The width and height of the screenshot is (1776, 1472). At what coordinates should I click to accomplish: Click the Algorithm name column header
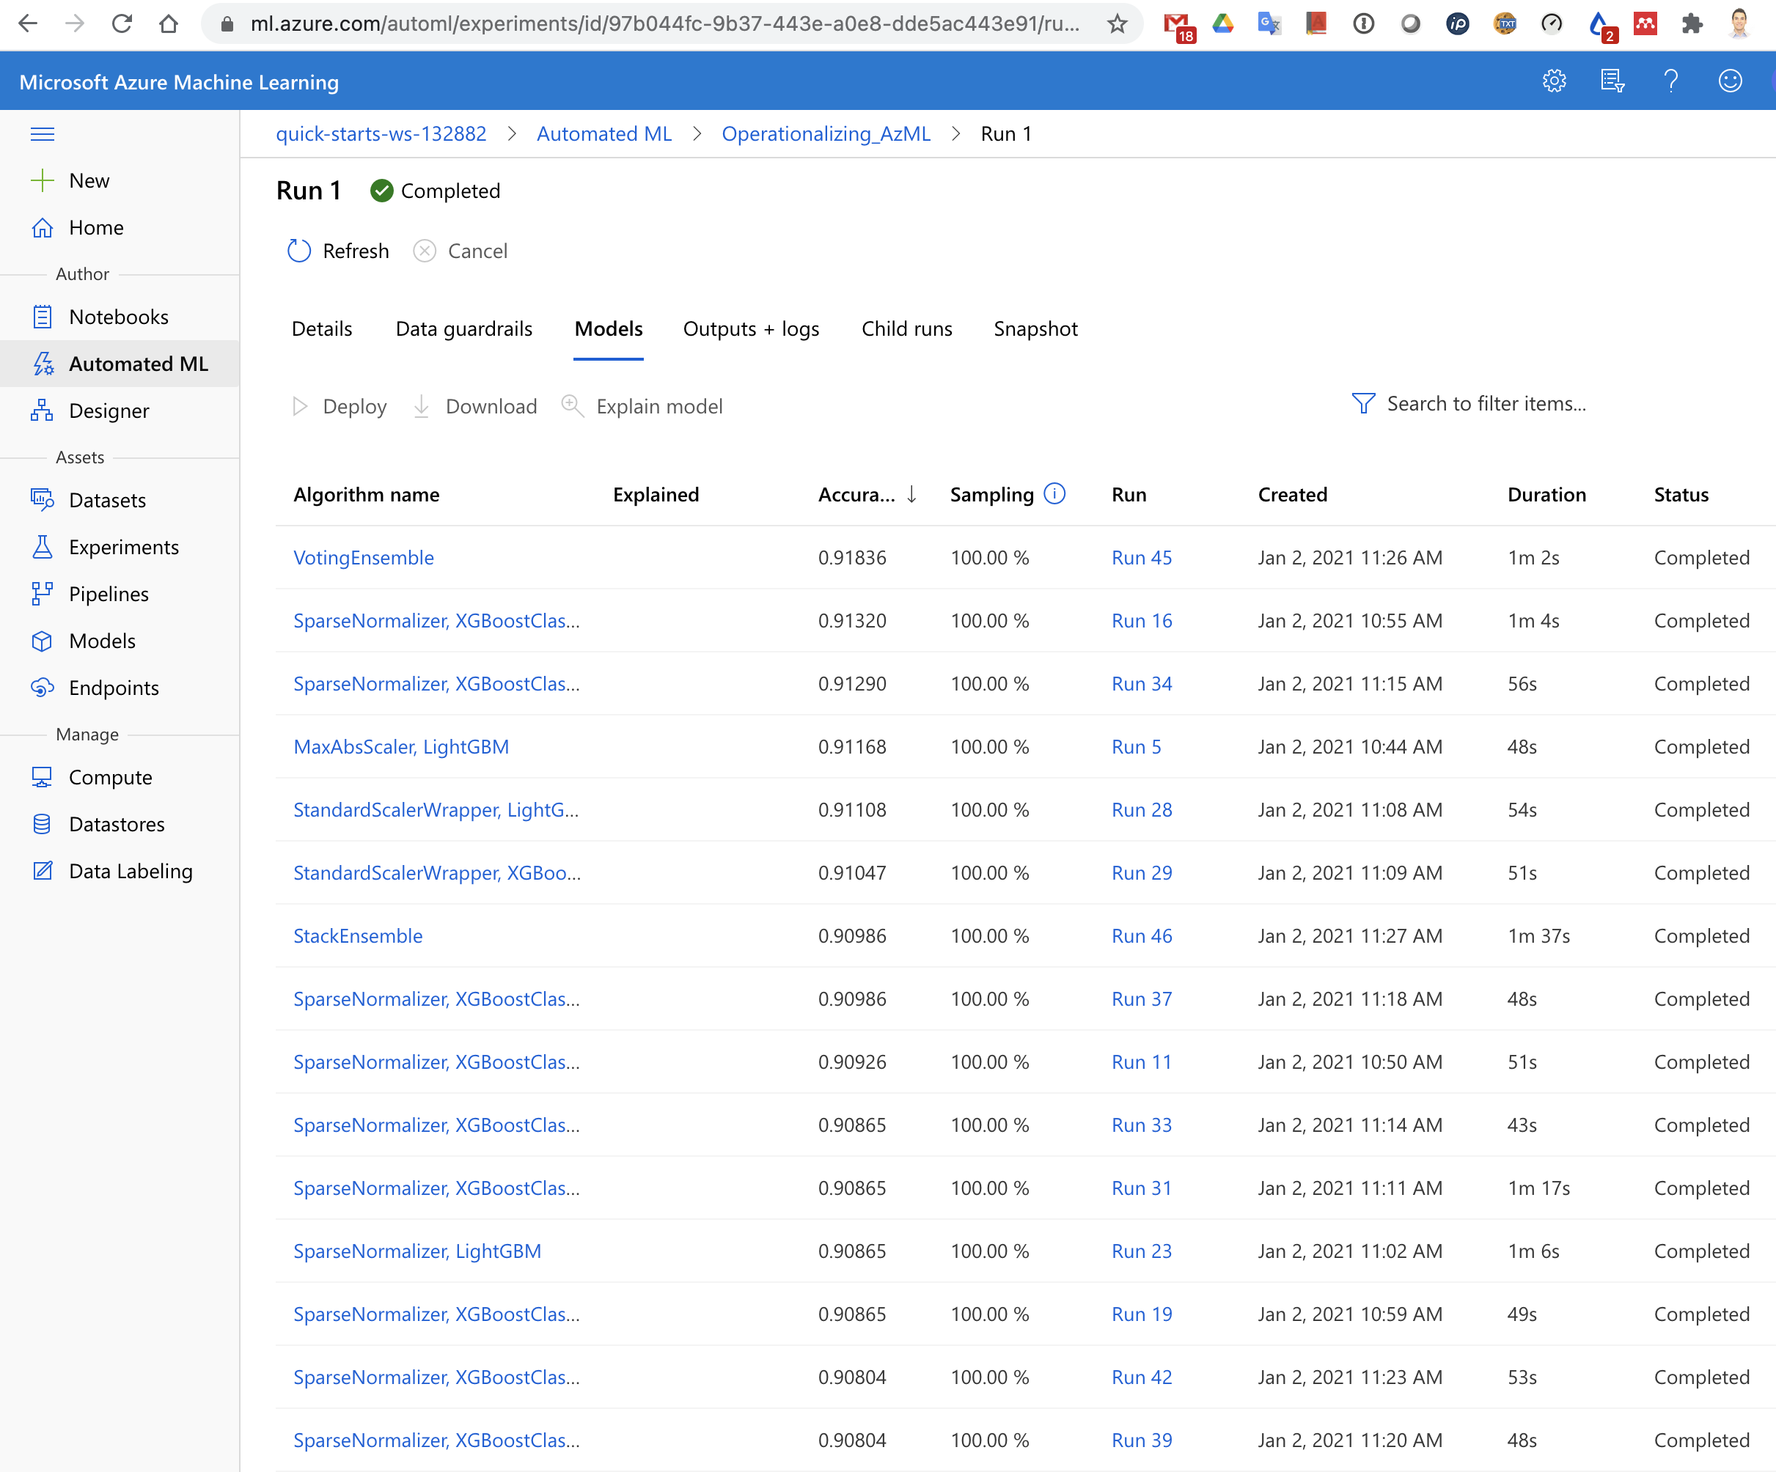(366, 495)
